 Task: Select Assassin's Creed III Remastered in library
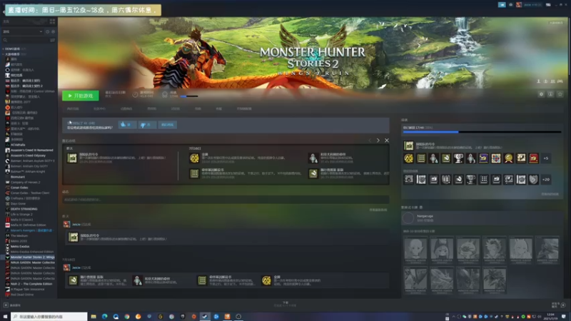[31, 150]
